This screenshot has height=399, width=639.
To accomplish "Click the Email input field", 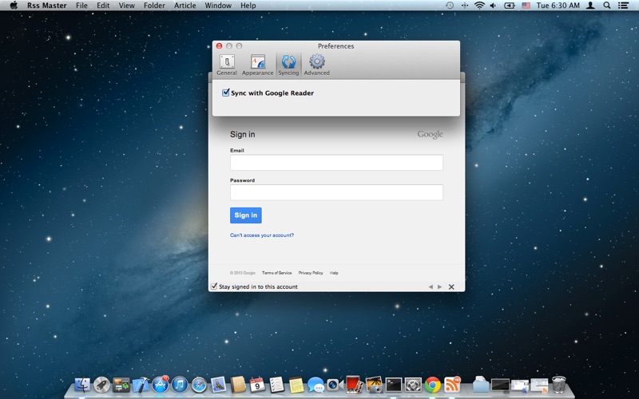I will [336, 163].
